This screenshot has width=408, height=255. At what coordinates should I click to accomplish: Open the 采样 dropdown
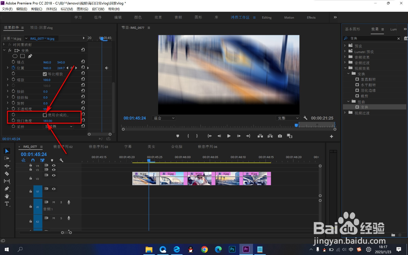click(x=58, y=126)
